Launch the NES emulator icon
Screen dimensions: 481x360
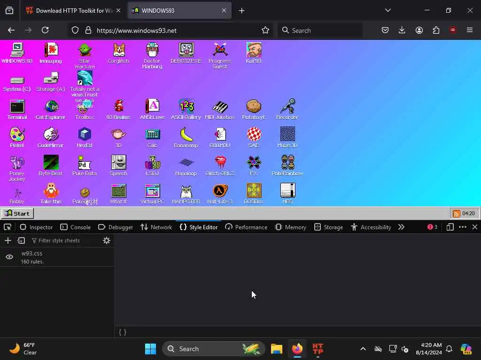coord(287,194)
